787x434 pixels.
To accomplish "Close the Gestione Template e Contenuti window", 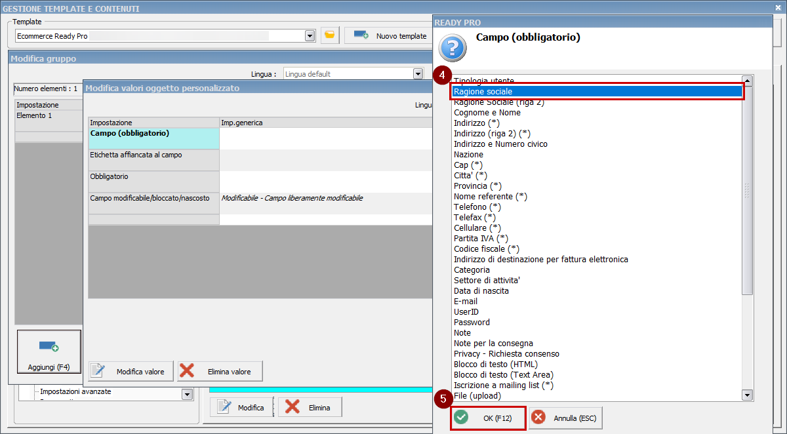I will click(x=778, y=8).
